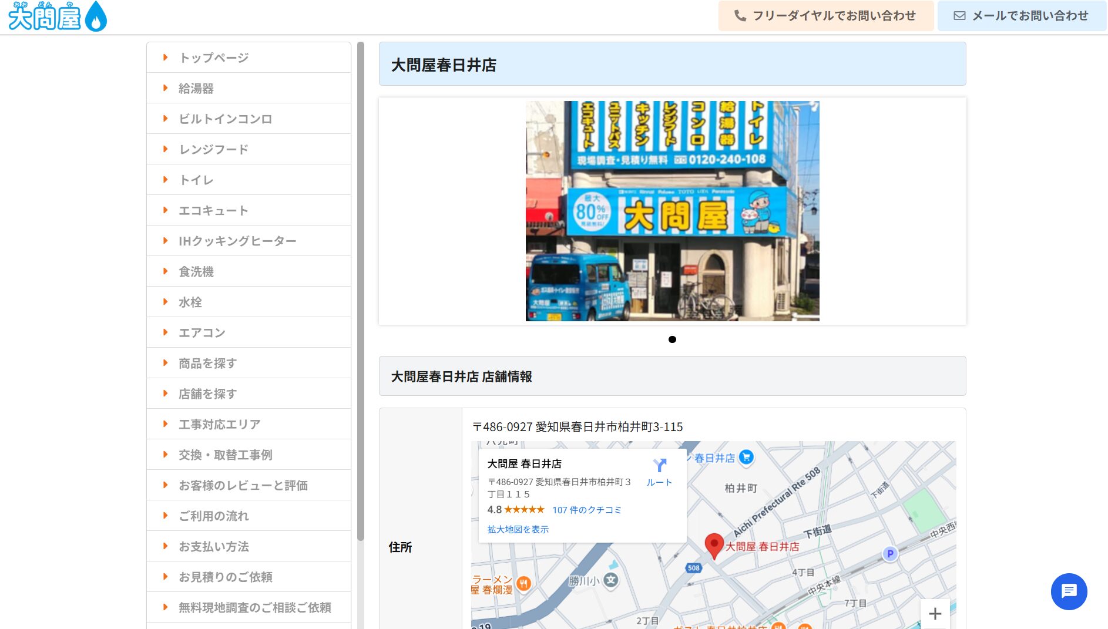Select 水栓 in the sidebar

(x=249, y=302)
